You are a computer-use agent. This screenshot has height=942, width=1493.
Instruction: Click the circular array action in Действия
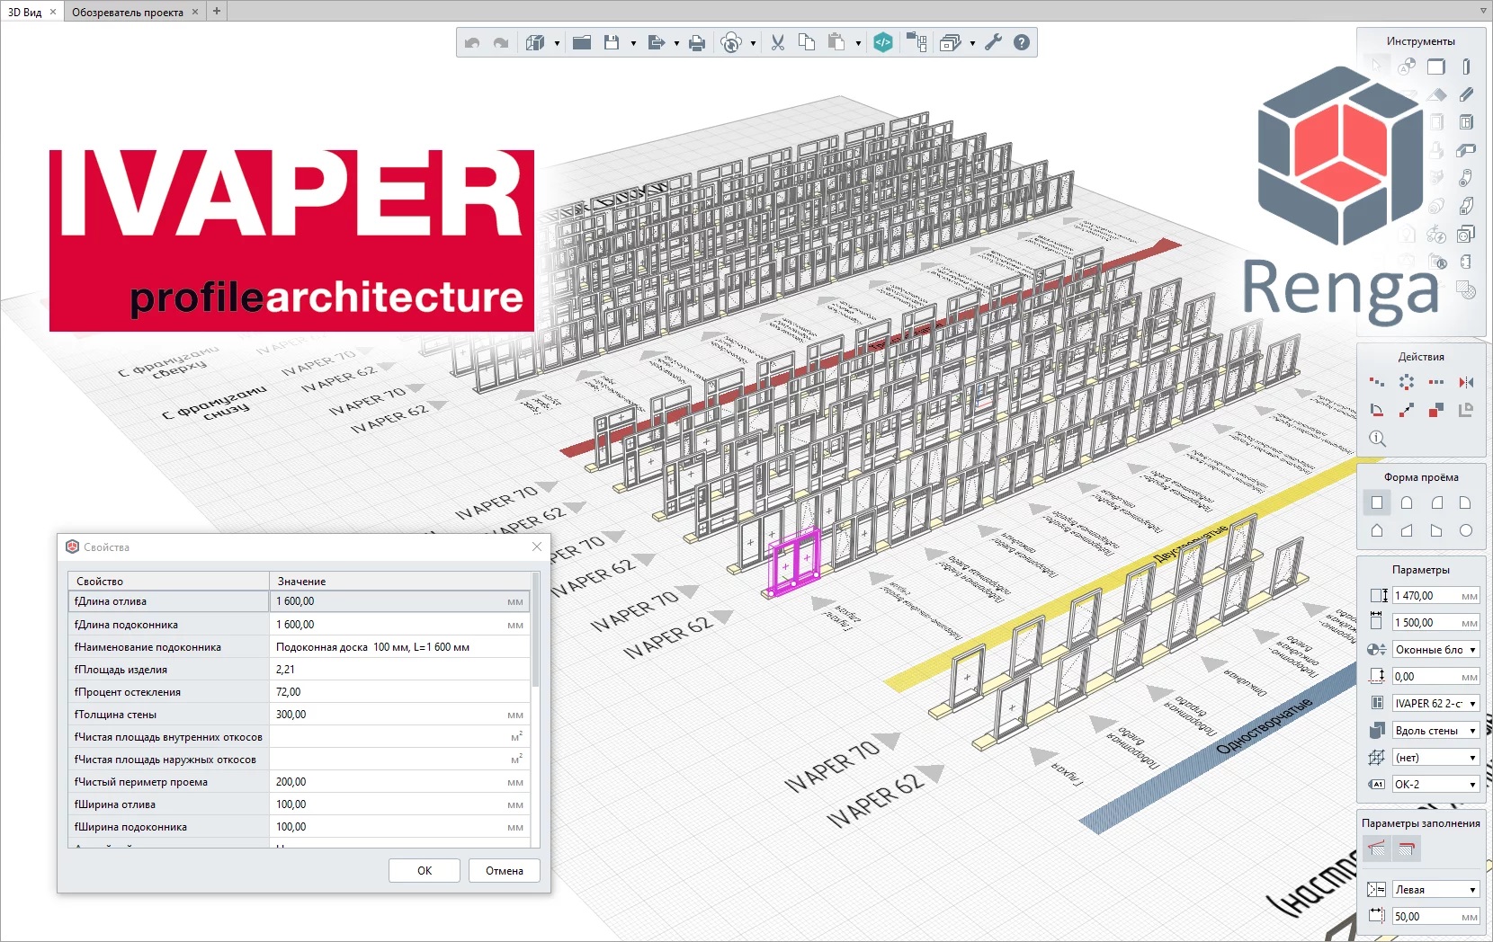pyautogui.click(x=1407, y=382)
